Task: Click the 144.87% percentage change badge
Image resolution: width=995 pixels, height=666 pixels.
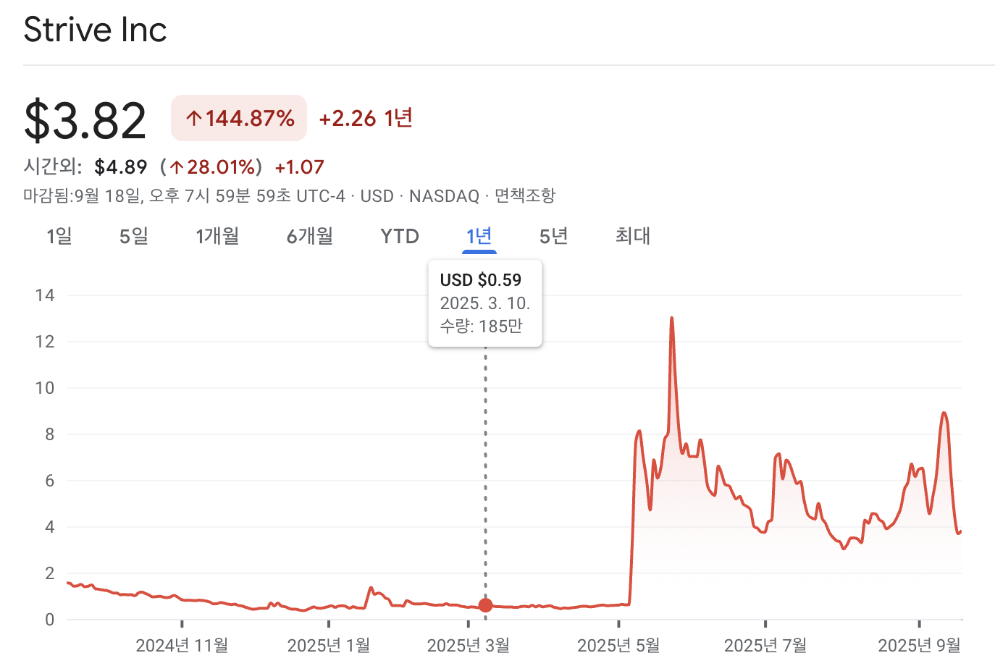Action: point(239,117)
